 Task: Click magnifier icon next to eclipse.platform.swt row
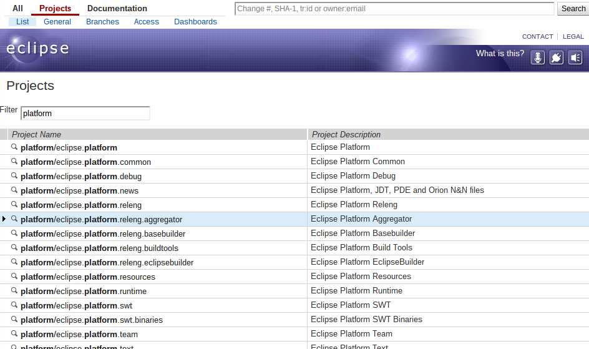click(x=14, y=305)
